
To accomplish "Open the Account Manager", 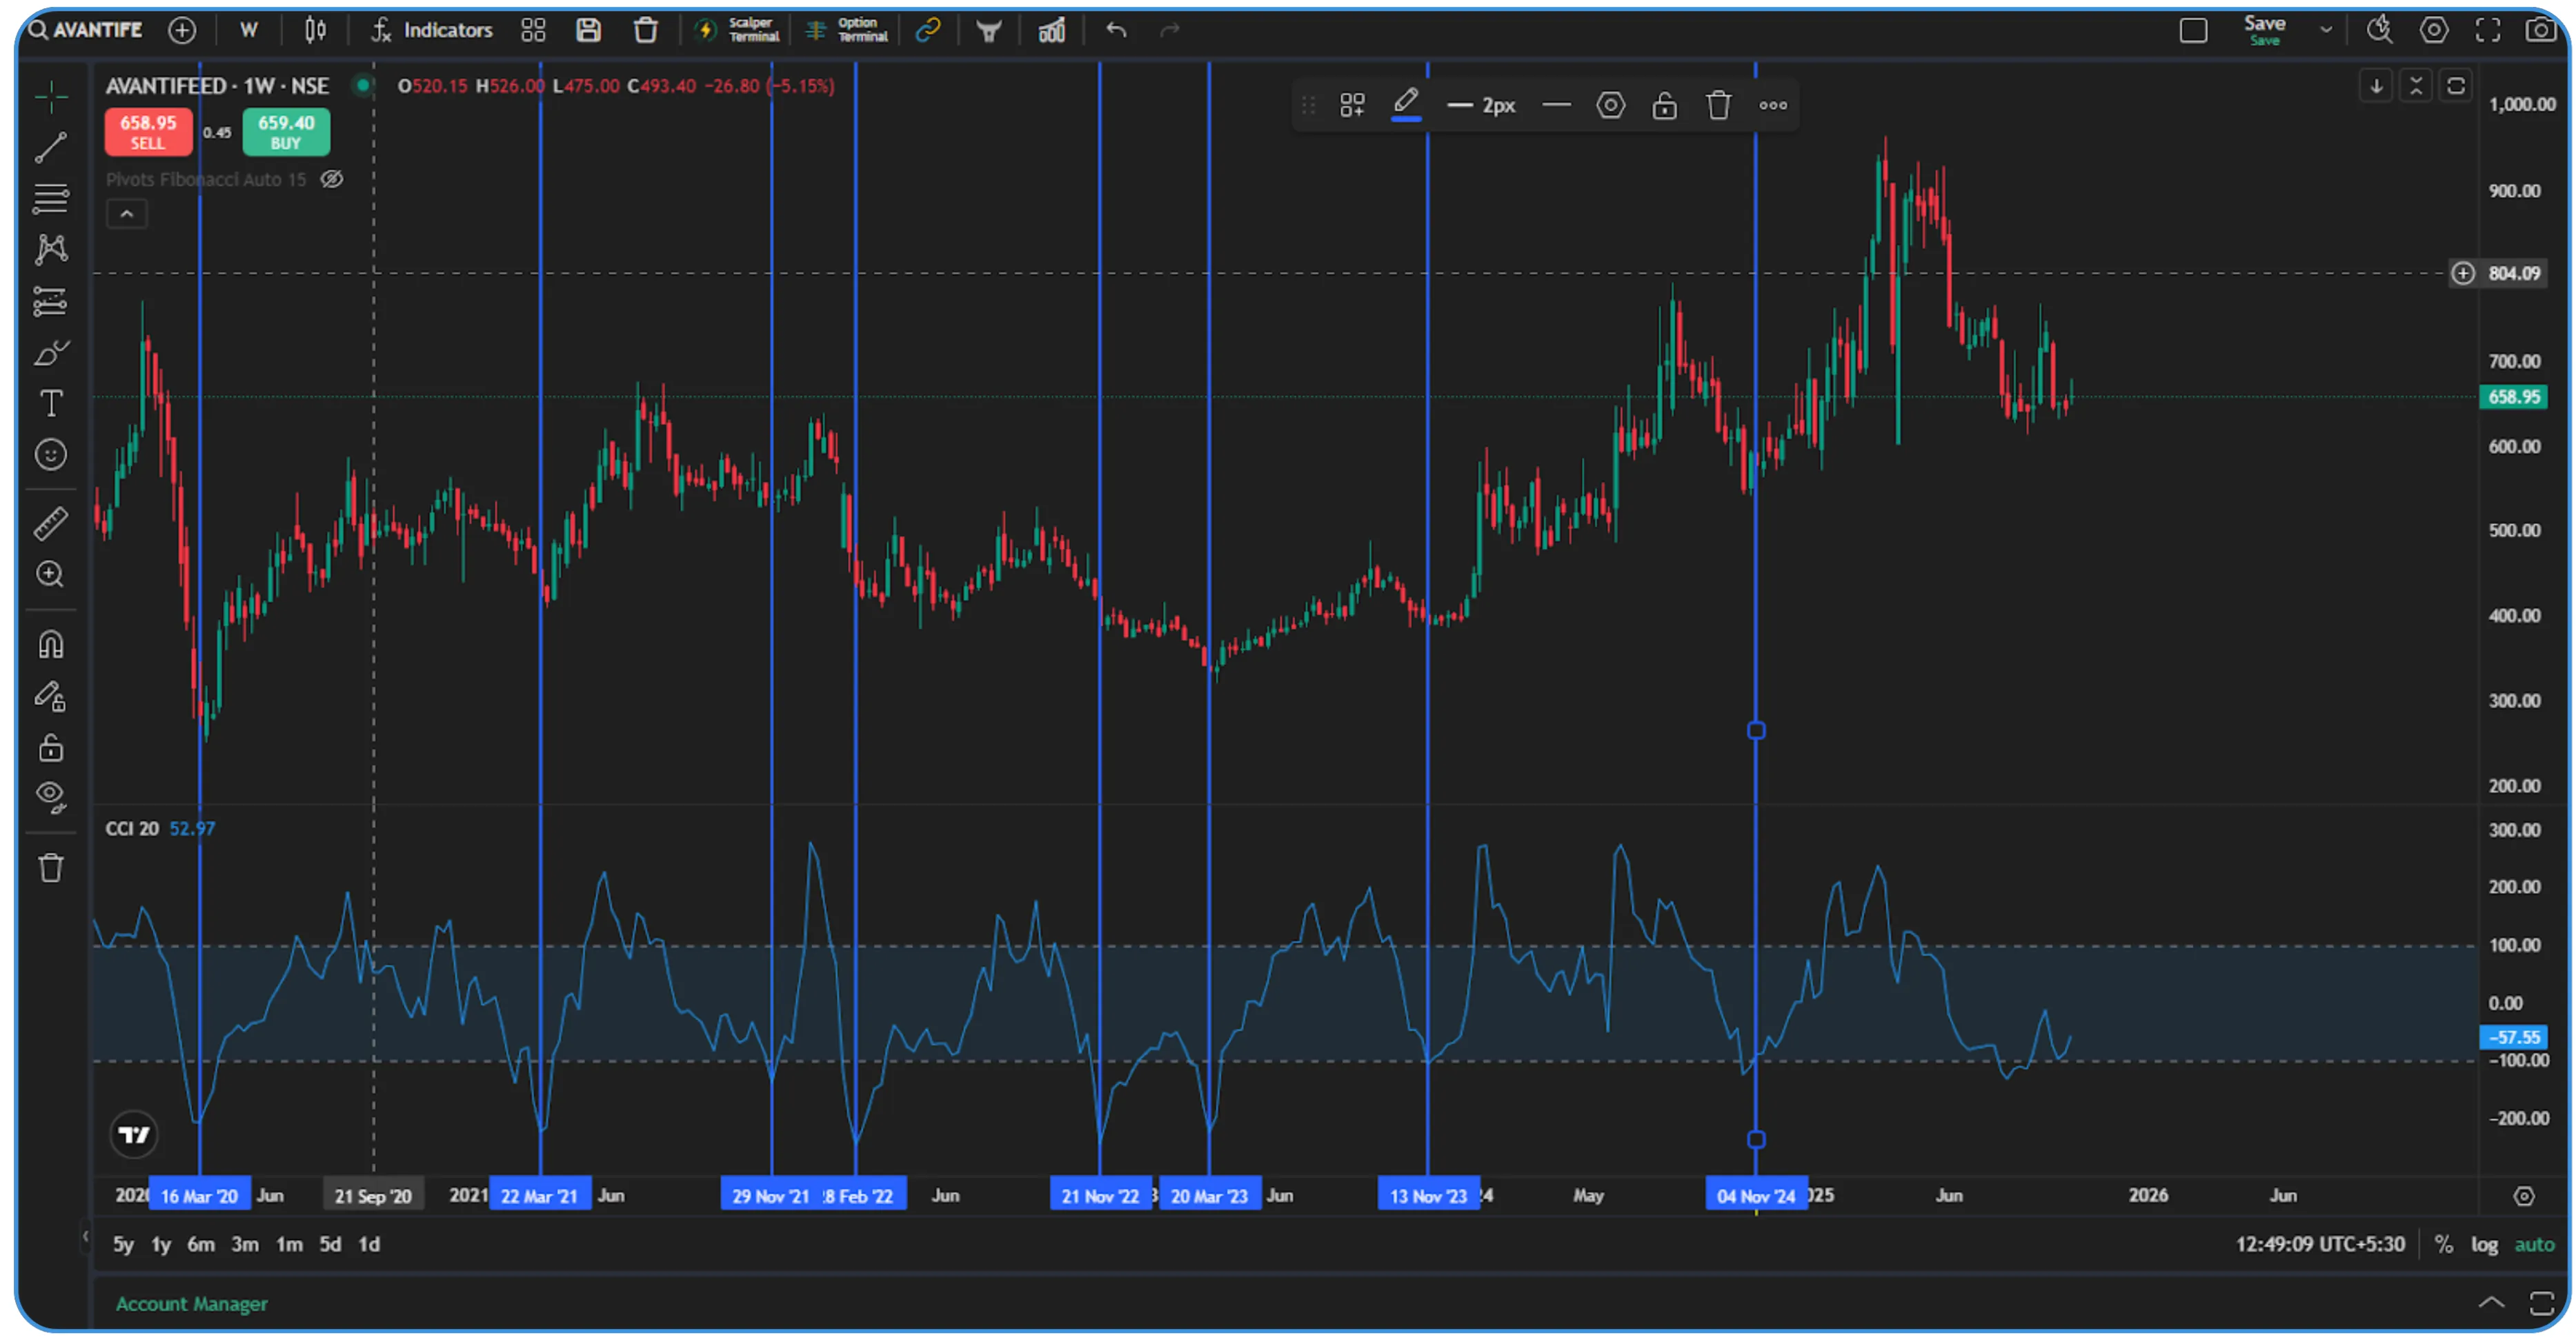I will pyautogui.click(x=191, y=1303).
